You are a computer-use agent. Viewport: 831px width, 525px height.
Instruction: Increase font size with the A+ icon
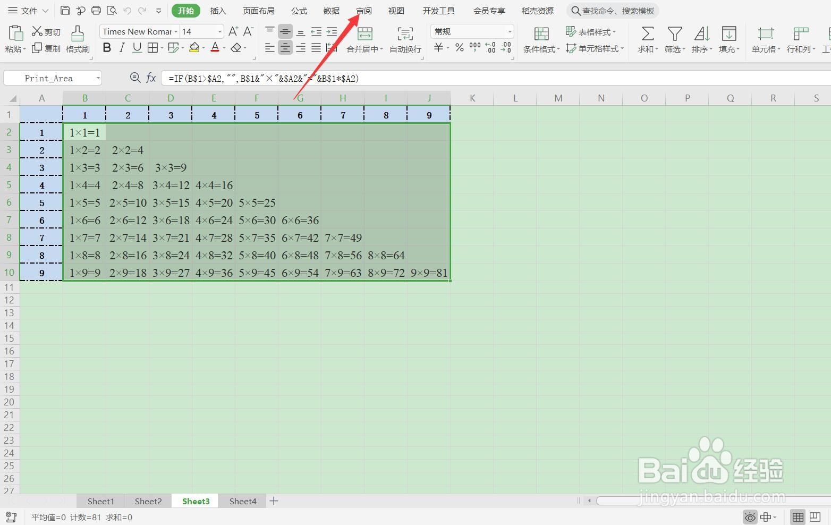233,31
